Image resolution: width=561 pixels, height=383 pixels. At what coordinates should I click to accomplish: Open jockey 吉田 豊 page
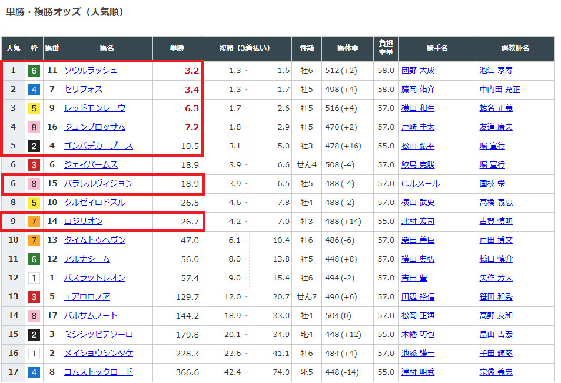click(x=414, y=278)
